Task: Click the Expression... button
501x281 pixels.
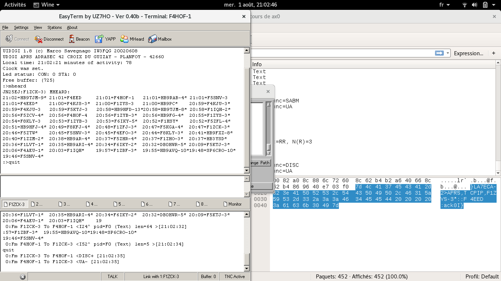Action: click(x=468, y=53)
